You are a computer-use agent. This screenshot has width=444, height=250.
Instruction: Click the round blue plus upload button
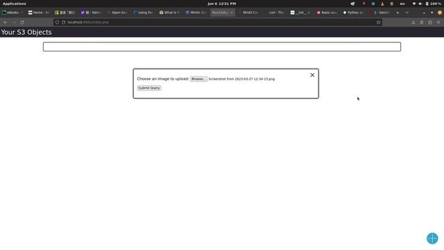432,238
